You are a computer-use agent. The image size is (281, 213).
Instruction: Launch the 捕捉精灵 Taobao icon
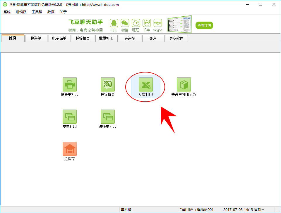coord(107,84)
